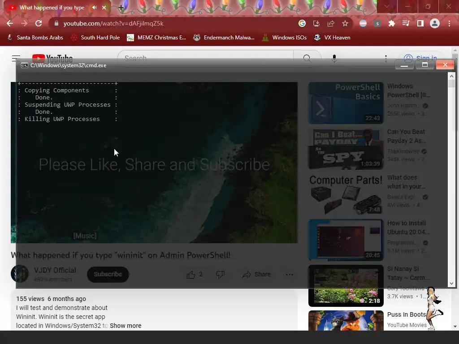Open the 'Endermanch Malwa...' bookmark
The image size is (459, 344).
tap(224, 38)
